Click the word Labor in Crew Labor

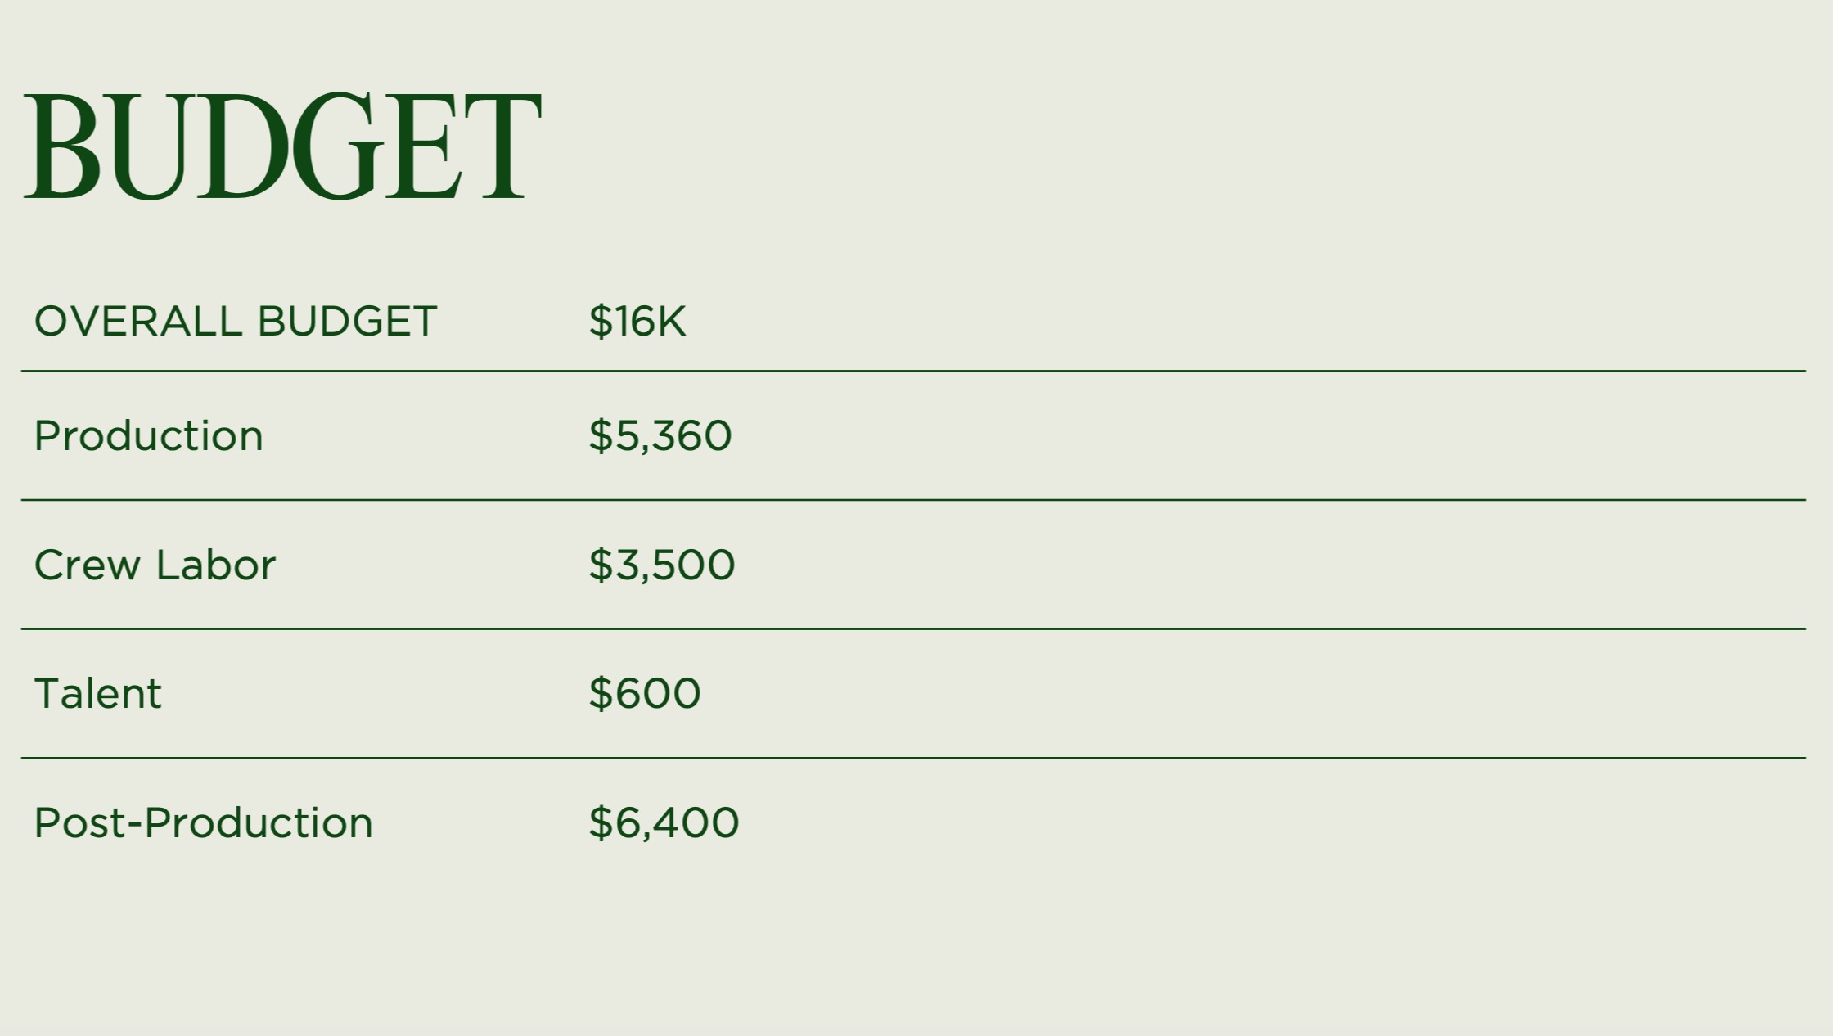pyautogui.click(x=216, y=565)
